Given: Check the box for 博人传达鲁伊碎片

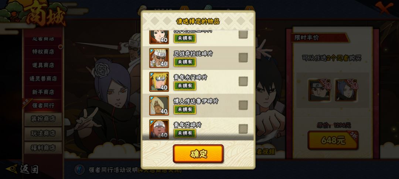Looking at the screenshot, I should [x=243, y=105].
